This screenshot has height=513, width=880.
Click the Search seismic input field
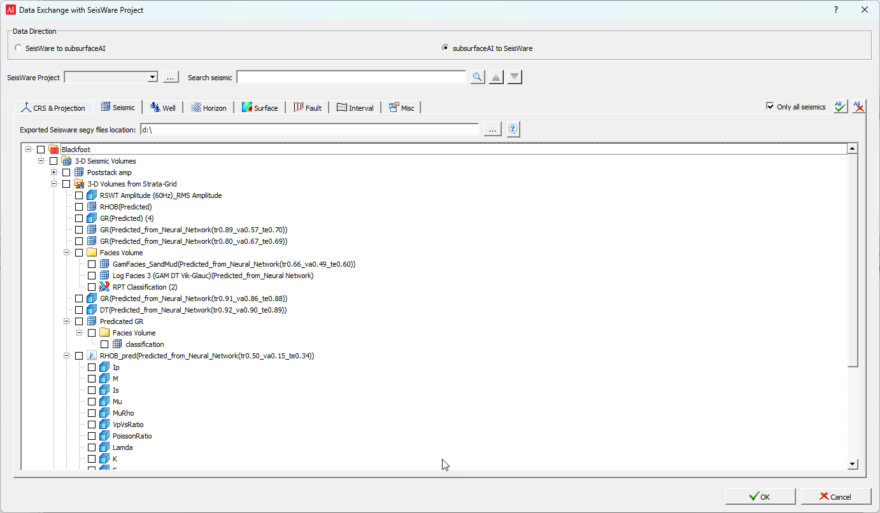[351, 77]
